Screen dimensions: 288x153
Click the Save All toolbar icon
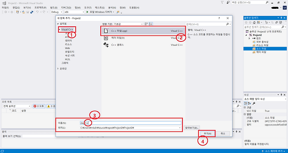[32, 12]
